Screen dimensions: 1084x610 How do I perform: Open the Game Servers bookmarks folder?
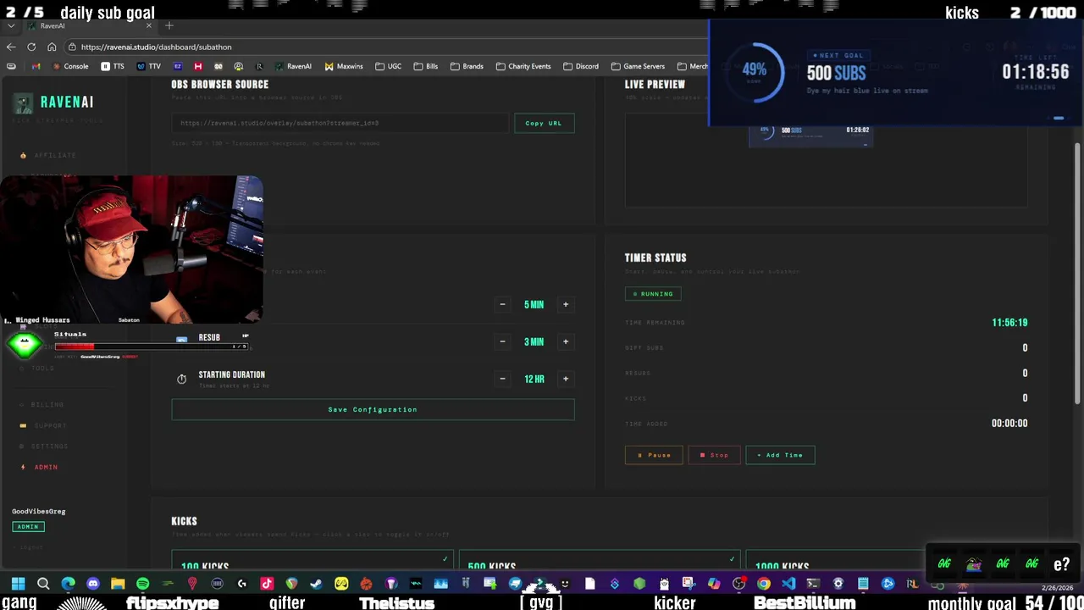[637, 66]
